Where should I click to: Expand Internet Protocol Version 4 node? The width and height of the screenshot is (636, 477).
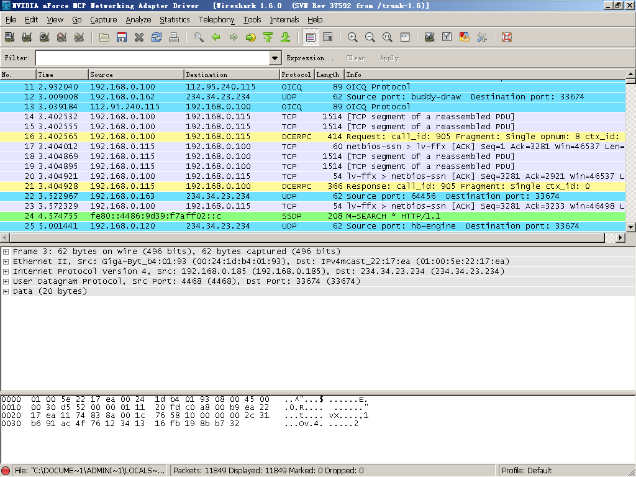coord(6,271)
